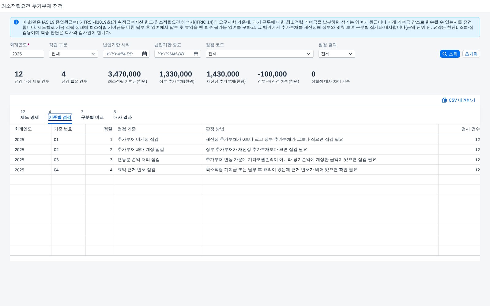Viewport: 490px width, 306px height.
Task: Reset filters with the 초기화 button
Action: [x=471, y=54]
